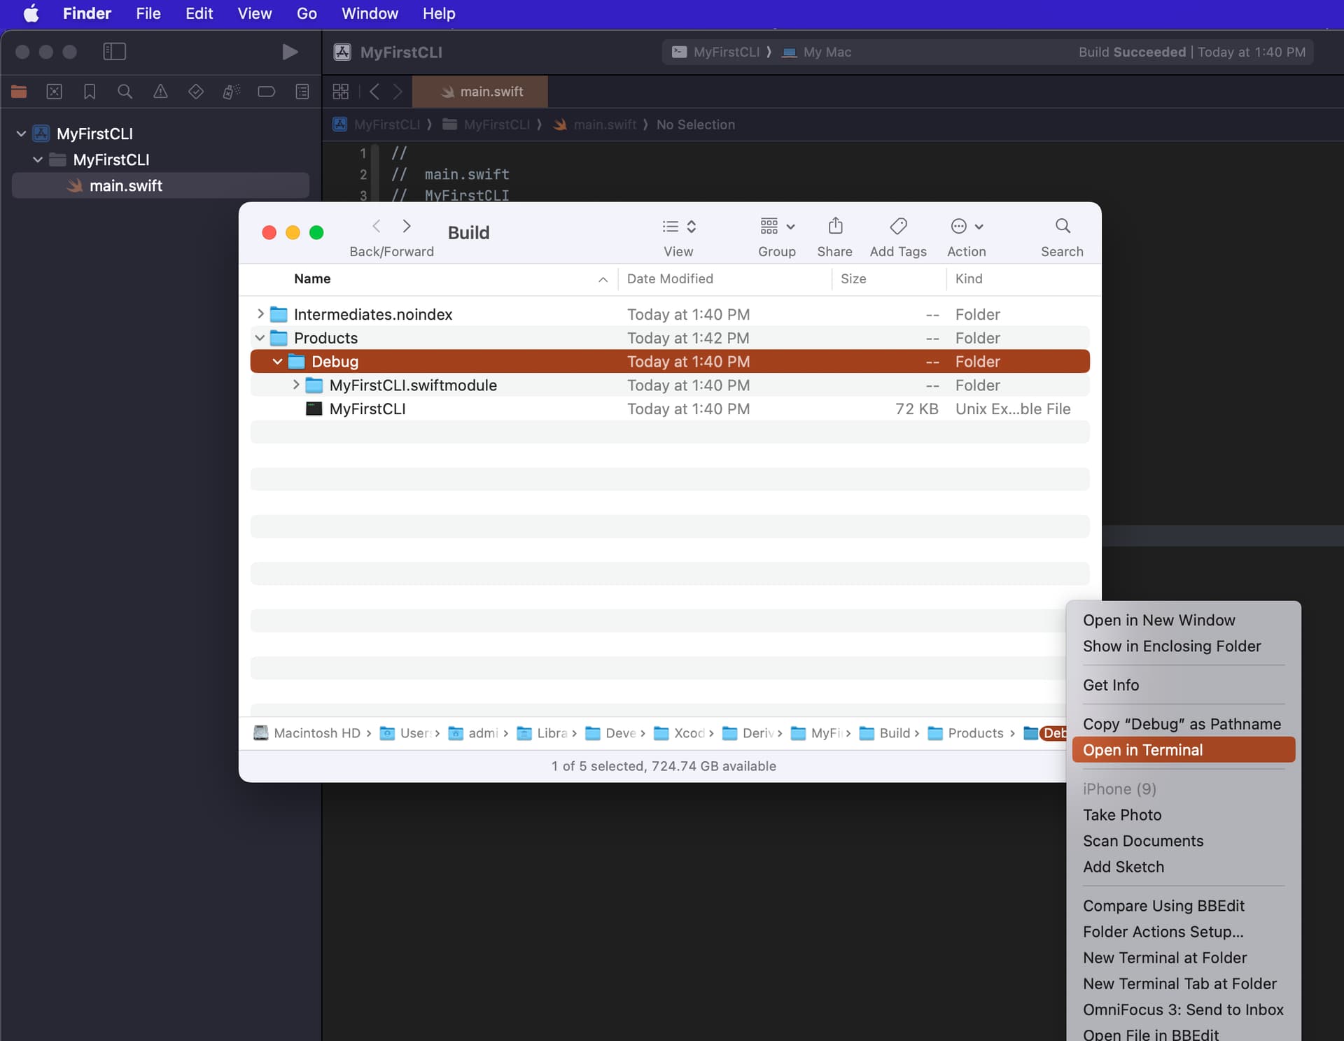Screen dimensions: 1344x1041
Task: Click the Add Tags icon
Action: (x=898, y=226)
